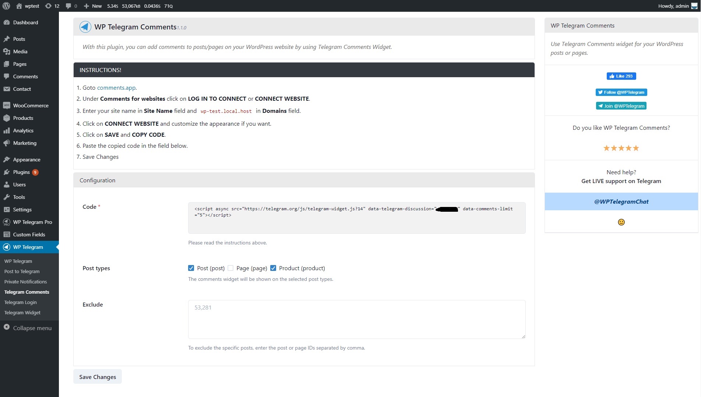Click the Pages icon in sidebar
Viewport: 701px width, 397px height.
7,64
